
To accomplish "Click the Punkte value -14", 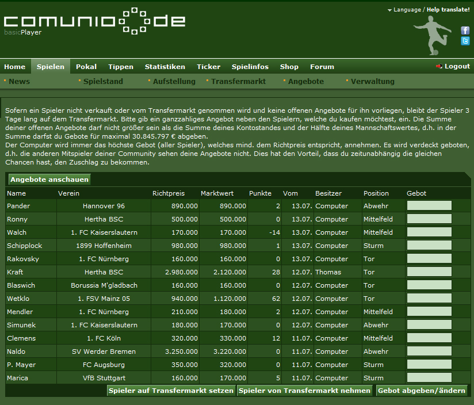I will [x=274, y=232].
